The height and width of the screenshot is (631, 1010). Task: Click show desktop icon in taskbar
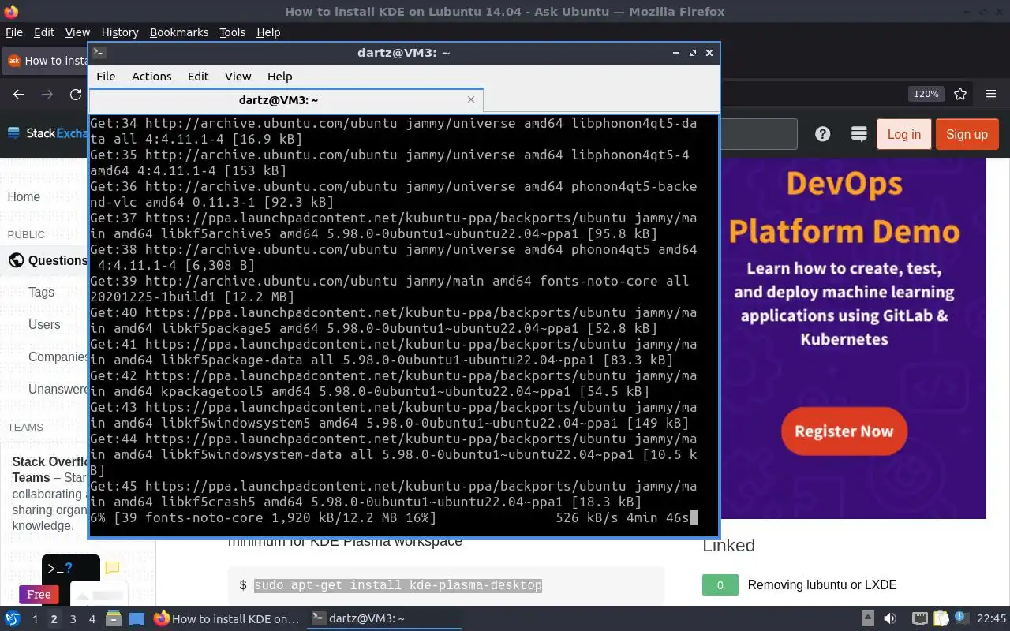(x=137, y=619)
